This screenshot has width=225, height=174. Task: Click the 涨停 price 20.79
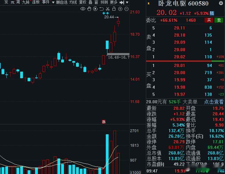click(179, 142)
